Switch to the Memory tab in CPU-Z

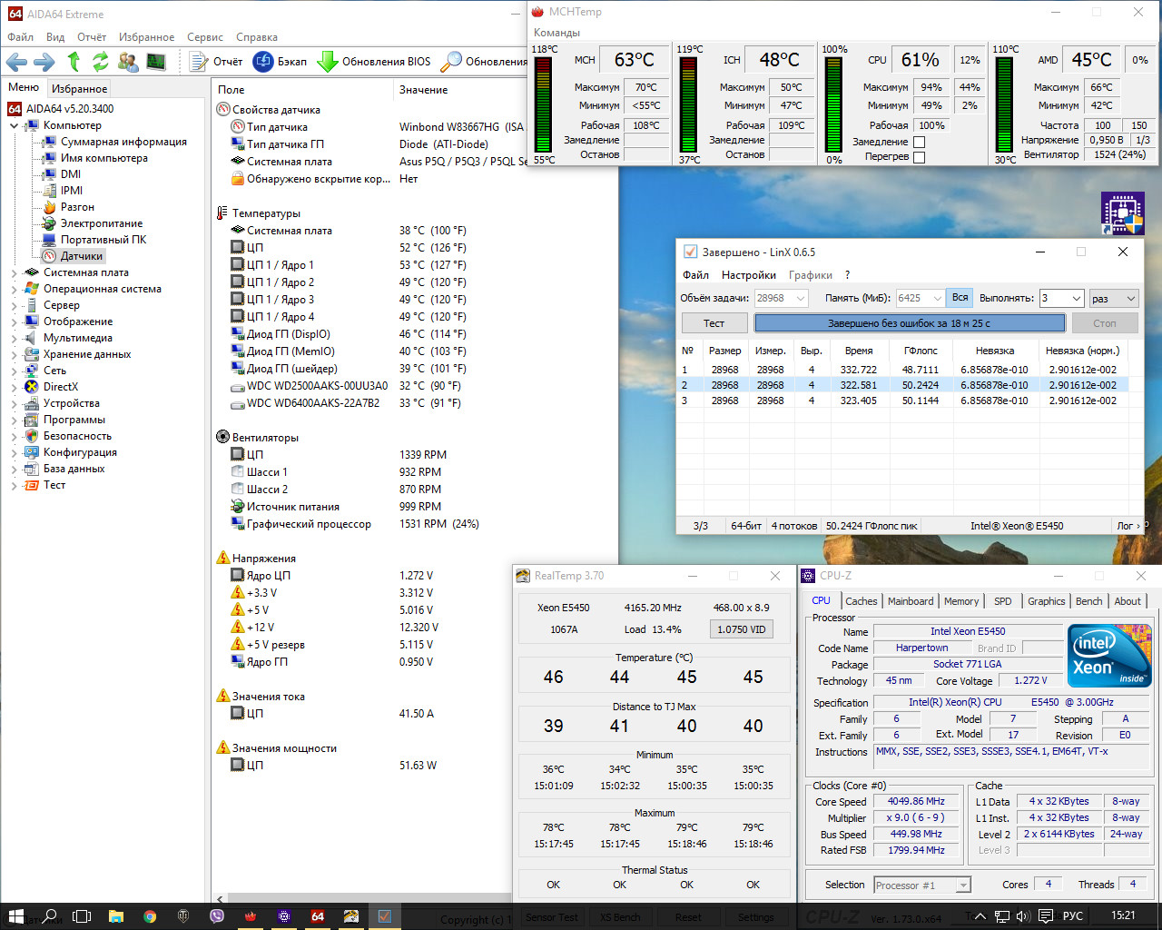point(961,601)
